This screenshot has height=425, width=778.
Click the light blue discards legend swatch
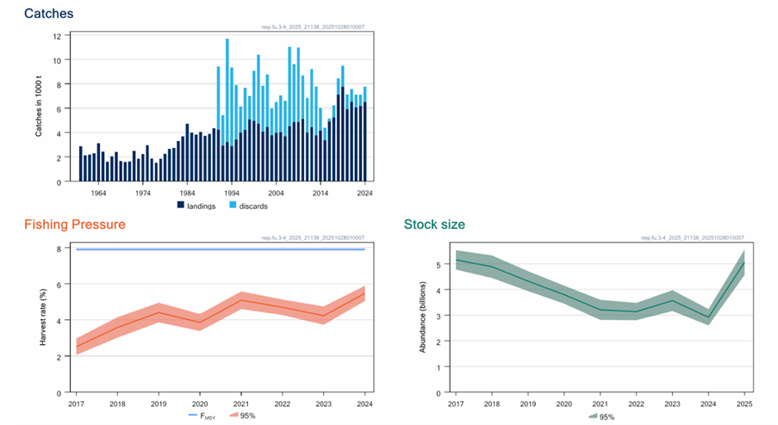coord(233,205)
